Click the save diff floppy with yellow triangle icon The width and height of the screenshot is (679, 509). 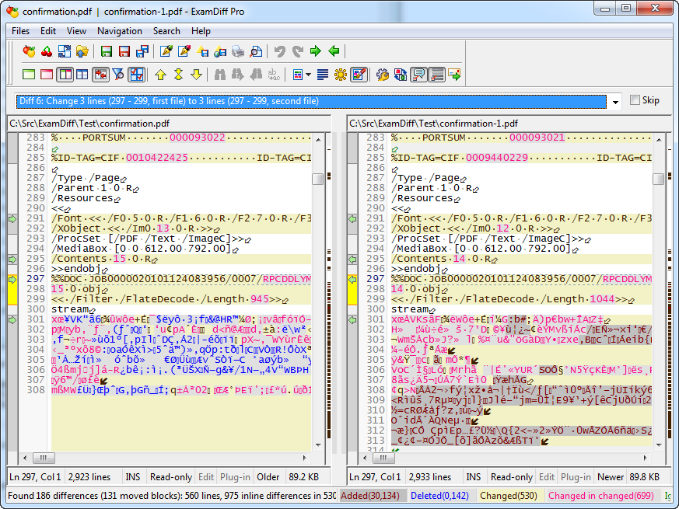coord(202,51)
